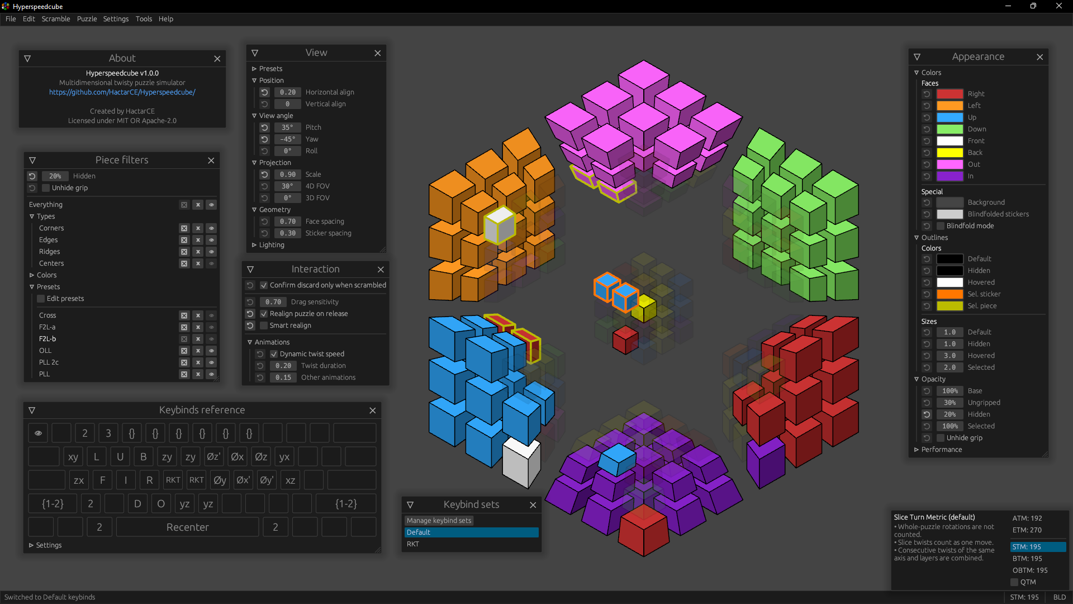Toggle Realign puzzle on release
Image resolution: width=1073 pixels, height=604 pixels.
click(264, 313)
